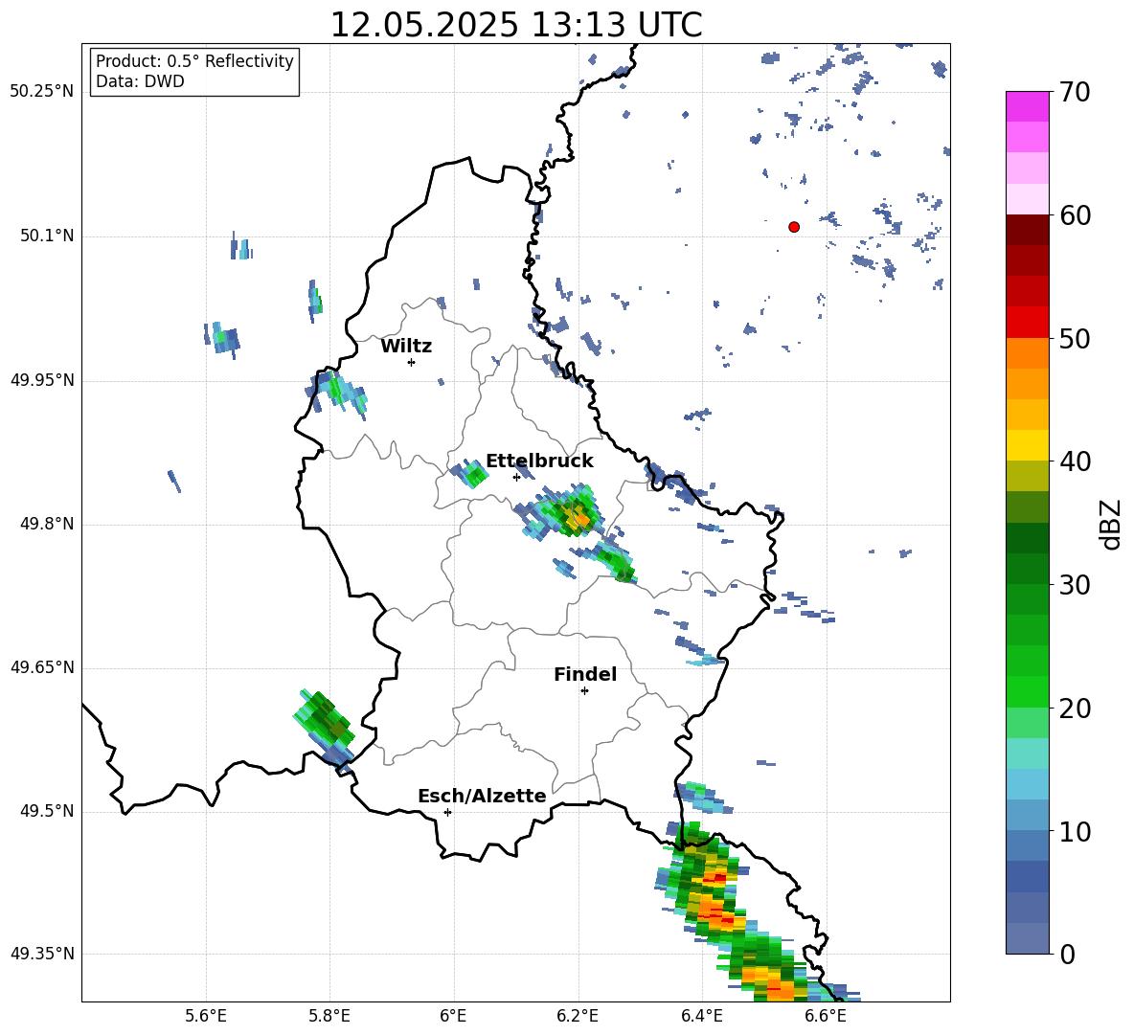1134x1035 pixels.
Task: Click the 10 value on colorbar
Action: tap(1074, 832)
